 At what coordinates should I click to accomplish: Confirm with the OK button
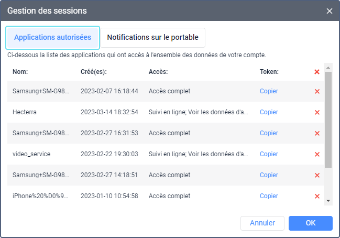click(x=310, y=223)
